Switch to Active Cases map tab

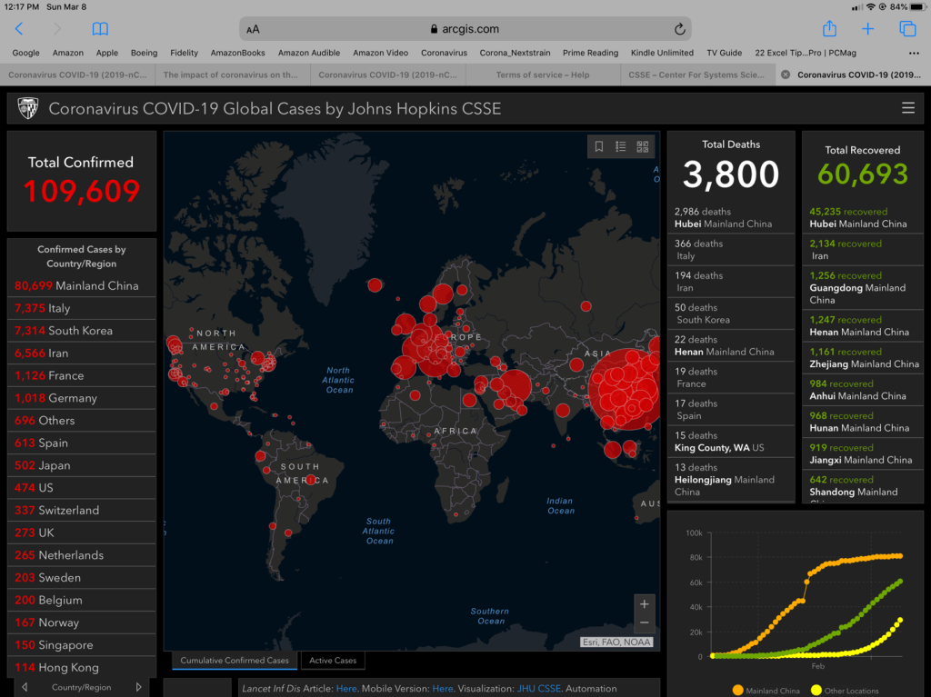point(333,661)
